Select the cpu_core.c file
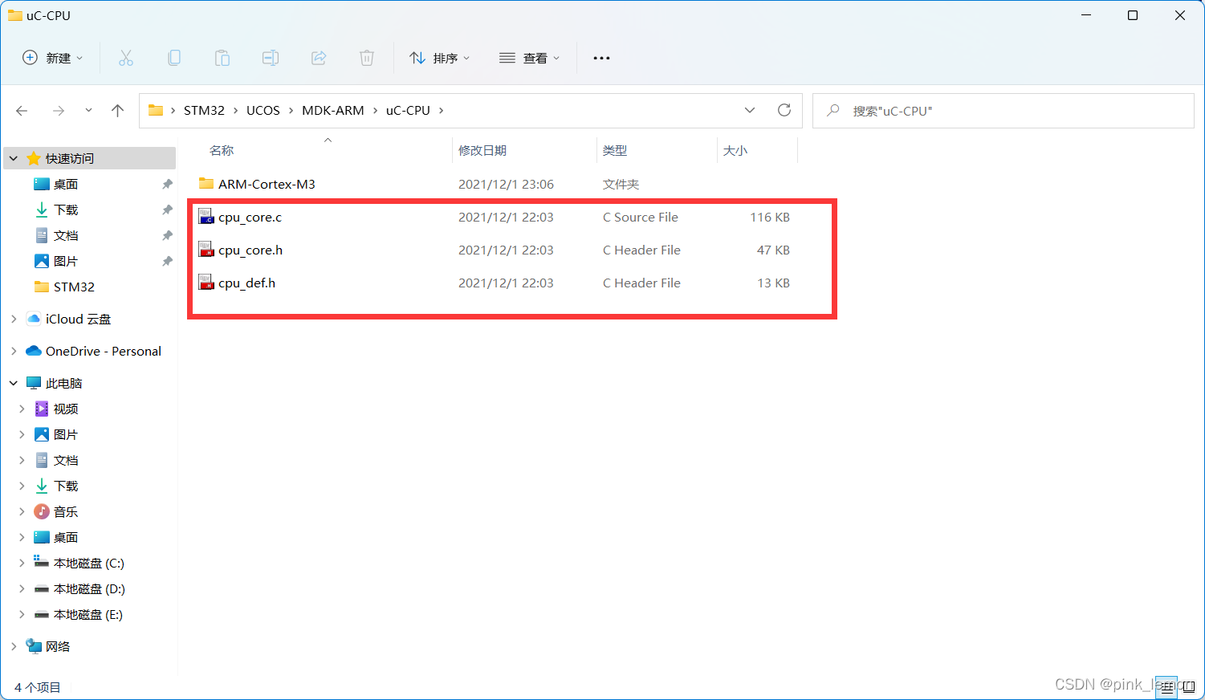 point(250,217)
